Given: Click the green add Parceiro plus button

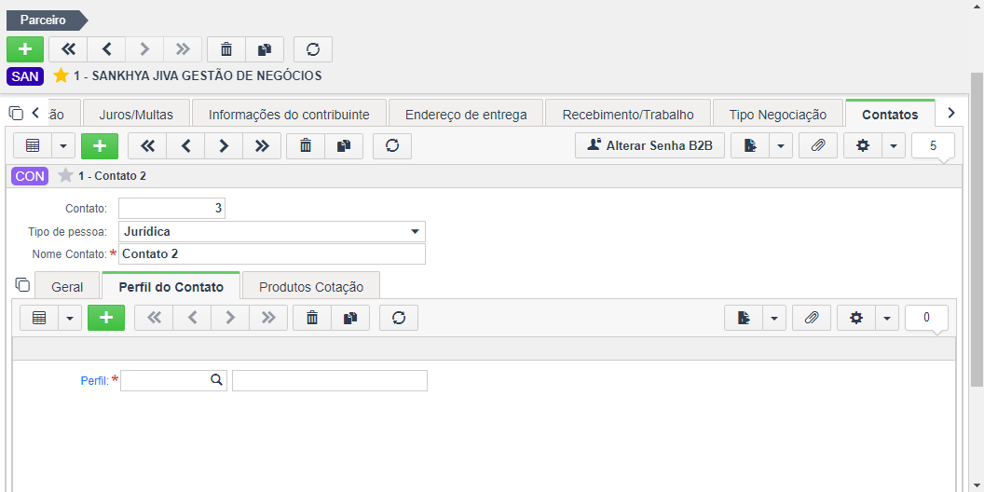Looking at the screenshot, I should 25,49.
